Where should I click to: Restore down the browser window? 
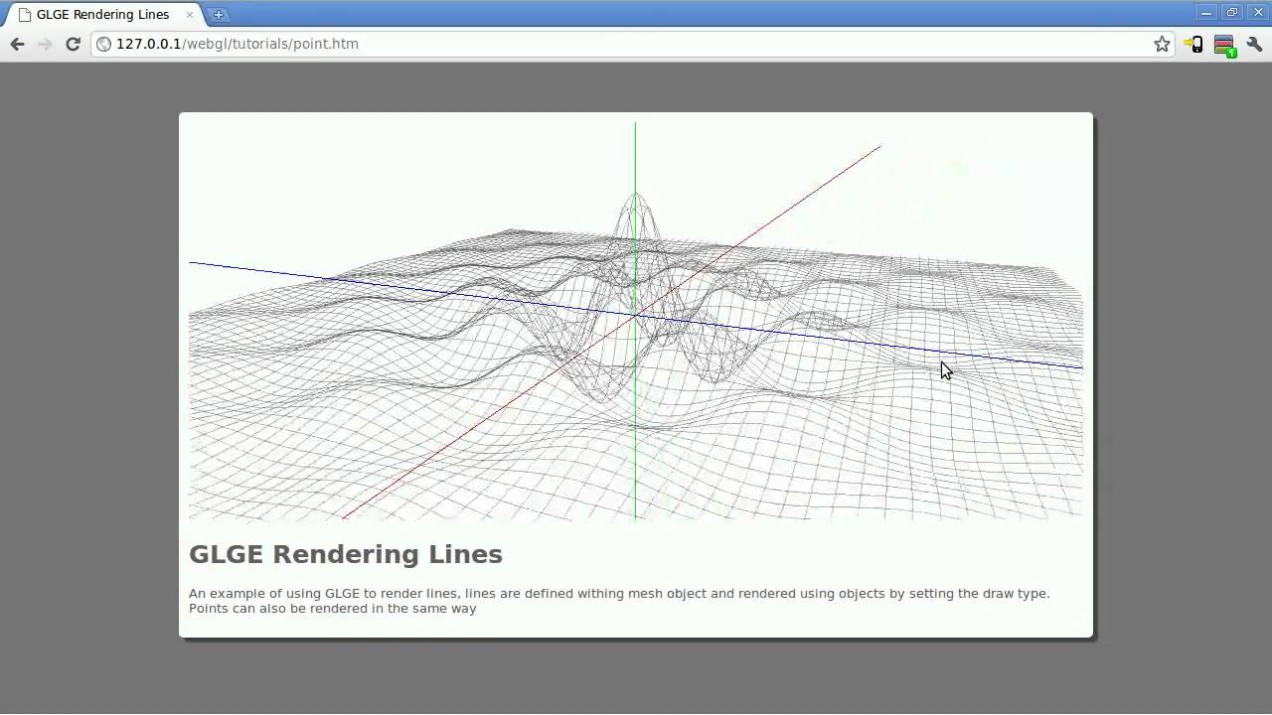tap(1232, 13)
